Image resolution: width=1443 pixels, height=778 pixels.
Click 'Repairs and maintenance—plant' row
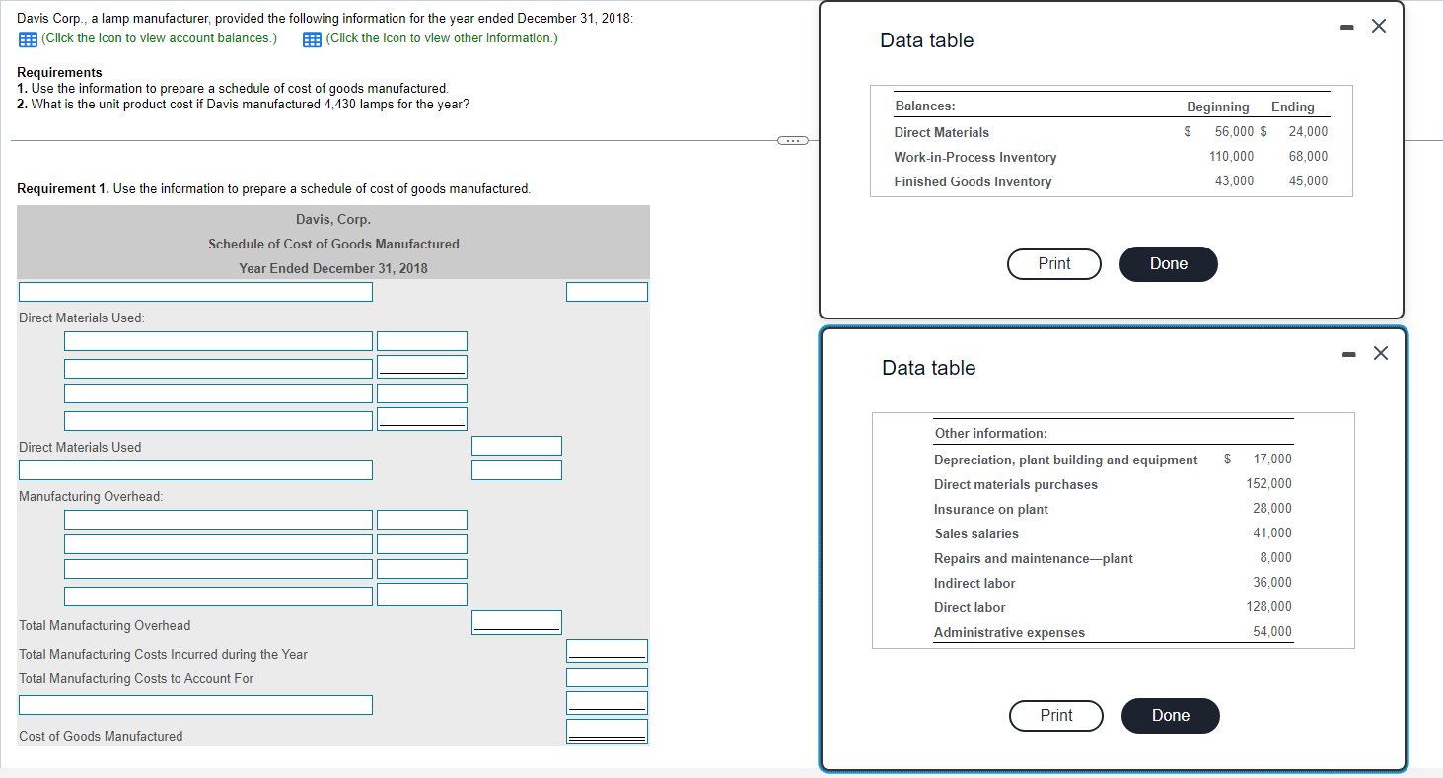(1033, 558)
